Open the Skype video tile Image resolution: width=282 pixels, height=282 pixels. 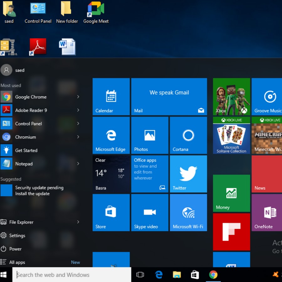[x=149, y=212]
